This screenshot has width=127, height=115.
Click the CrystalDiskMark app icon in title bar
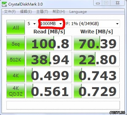[x=4, y=4]
